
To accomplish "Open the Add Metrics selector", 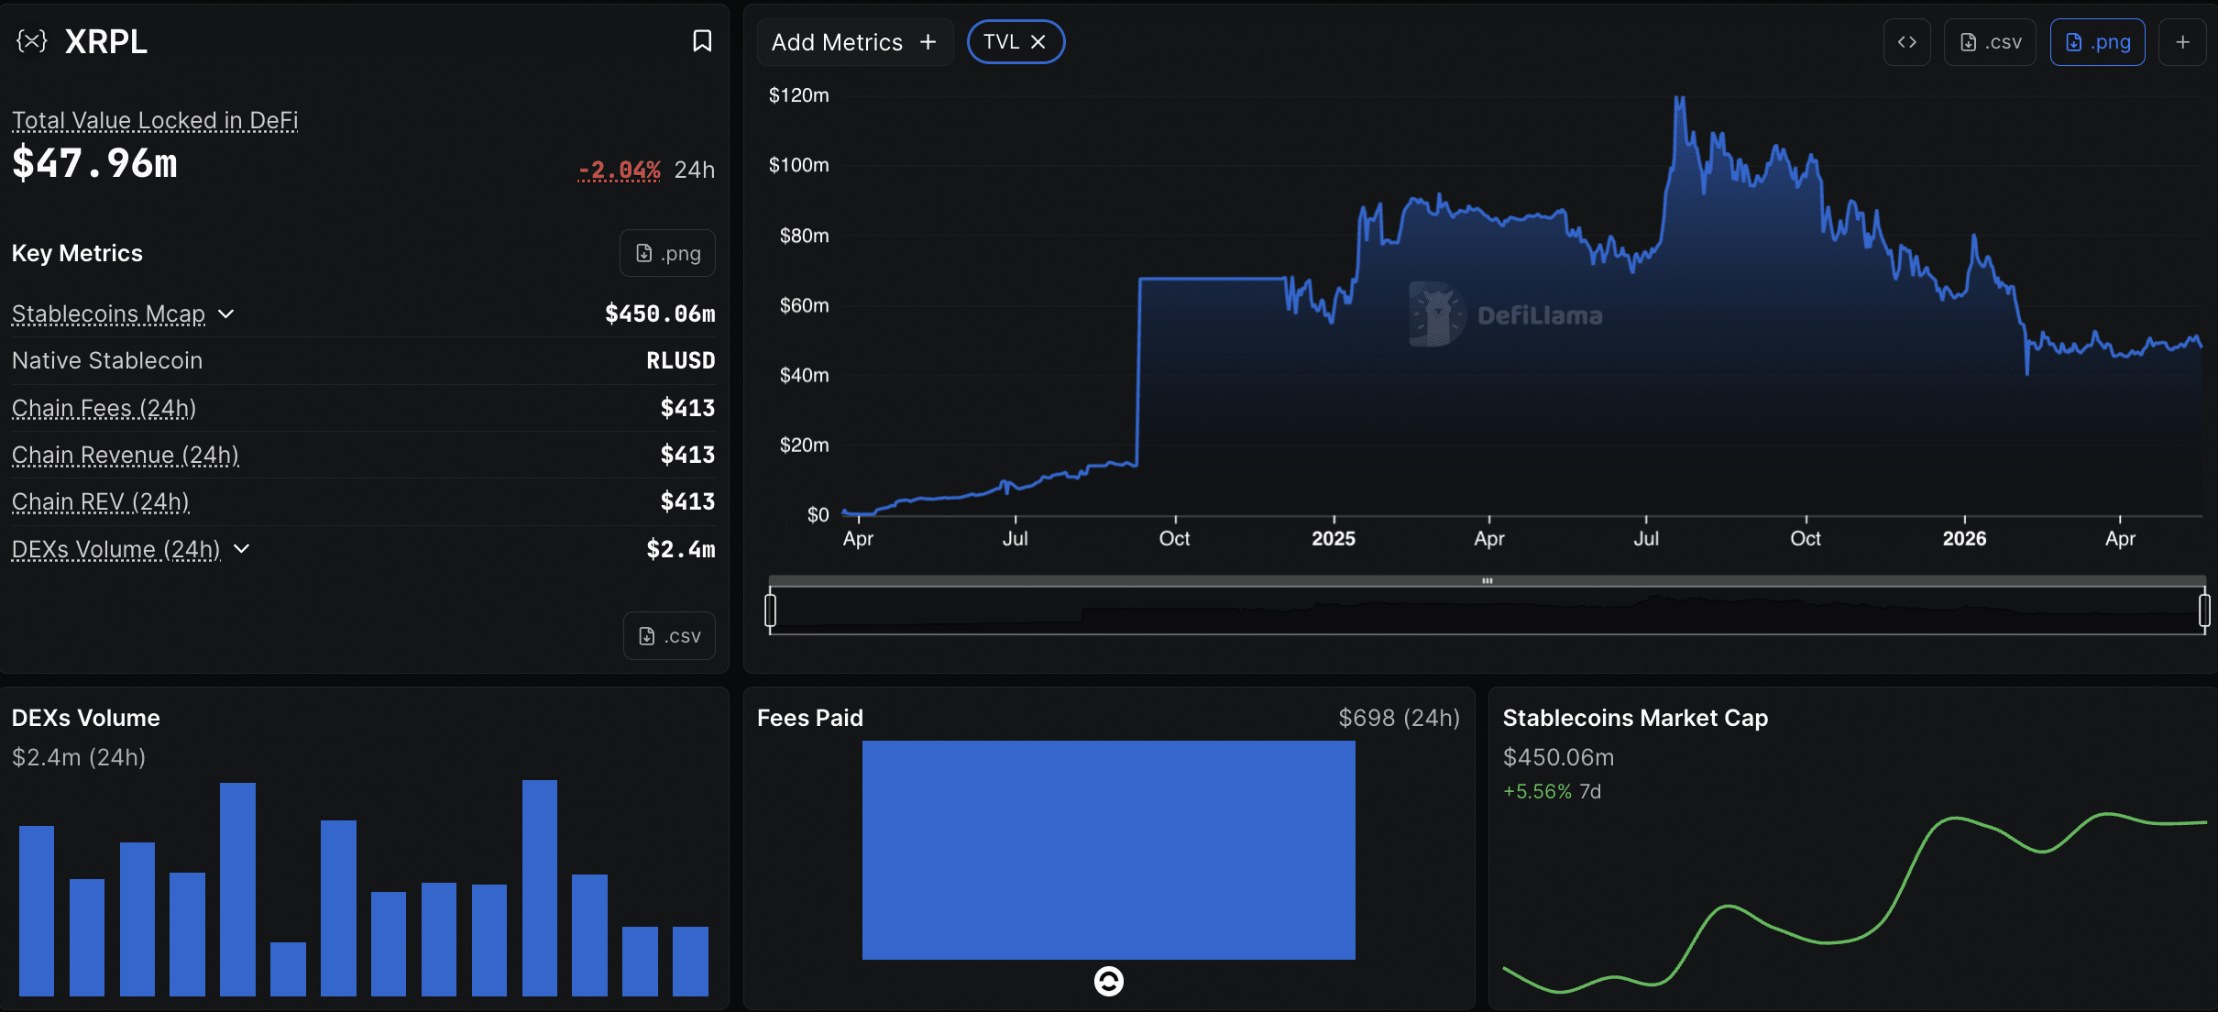I will pos(854,42).
